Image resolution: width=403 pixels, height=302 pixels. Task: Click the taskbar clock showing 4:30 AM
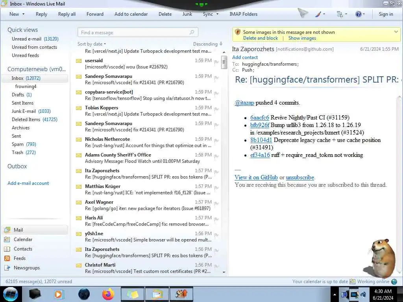tap(383, 295)
